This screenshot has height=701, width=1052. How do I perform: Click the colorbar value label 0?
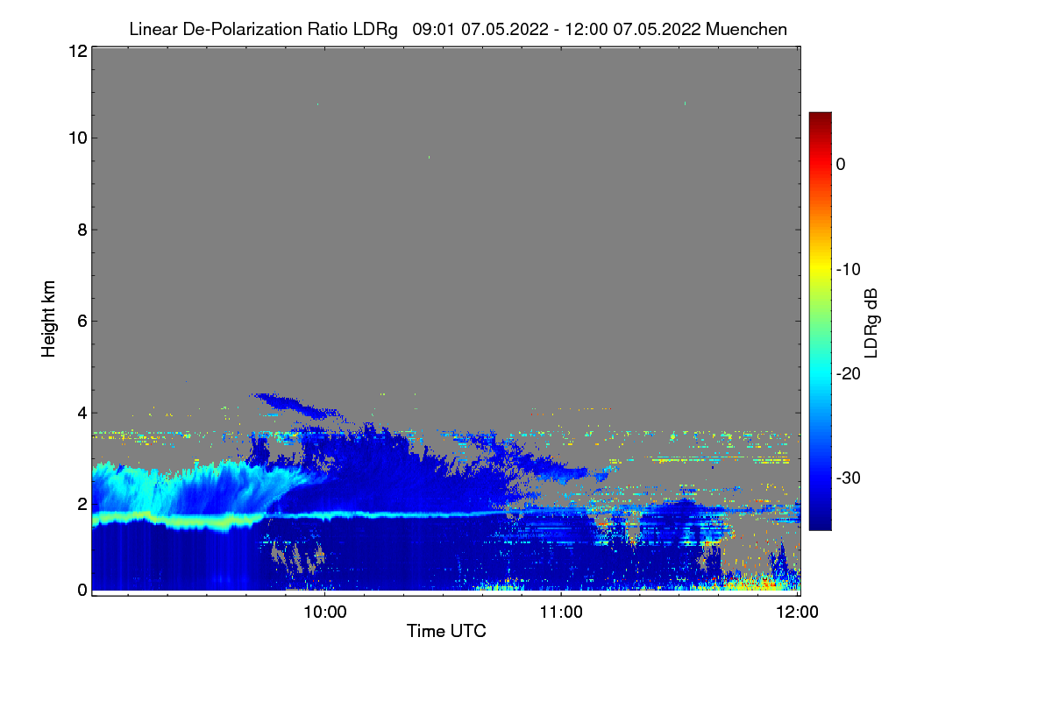(841, 164)
